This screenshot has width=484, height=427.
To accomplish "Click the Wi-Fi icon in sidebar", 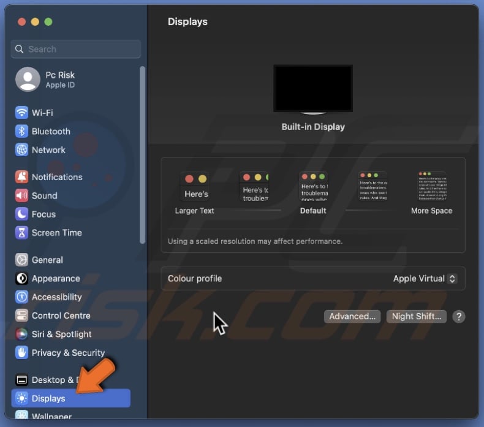I will (21, 113).
